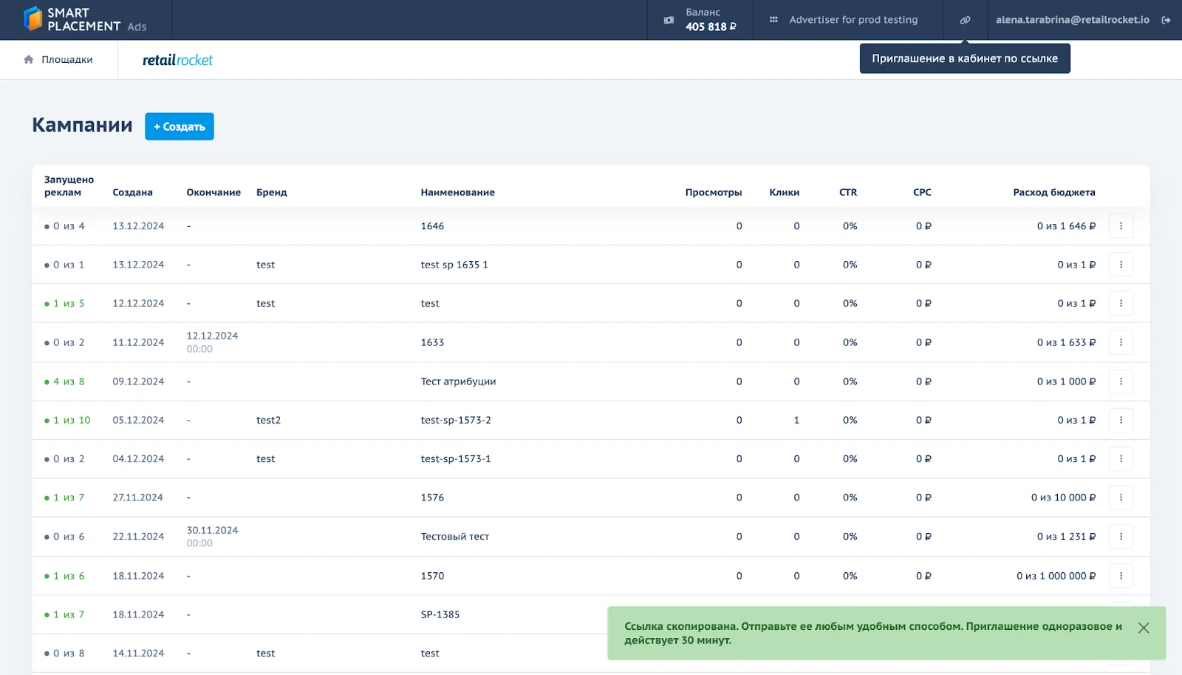Open actions menu for Тестовый тест row

tap(1121, 537)
